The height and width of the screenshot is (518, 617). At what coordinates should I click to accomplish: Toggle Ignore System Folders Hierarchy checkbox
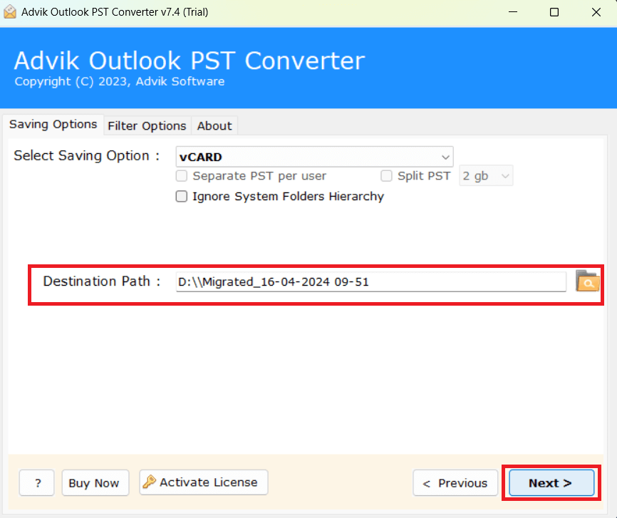point(182,196)
